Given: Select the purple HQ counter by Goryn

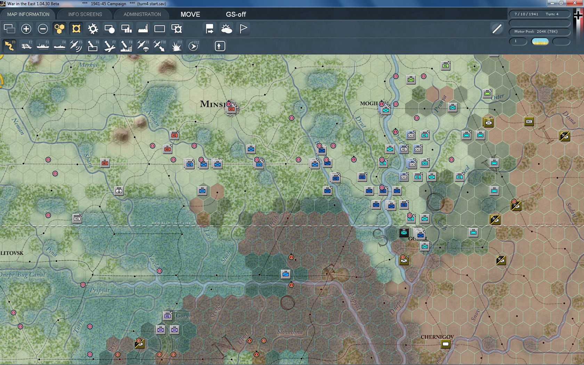Looking at the screenshot, I should (x=168, y=316).
